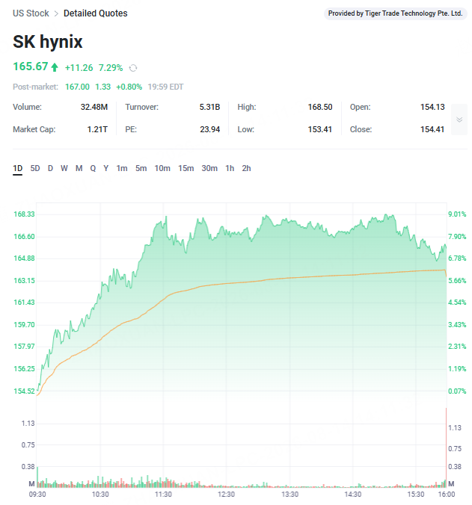Click the PE value 23.94

[210, 129]
